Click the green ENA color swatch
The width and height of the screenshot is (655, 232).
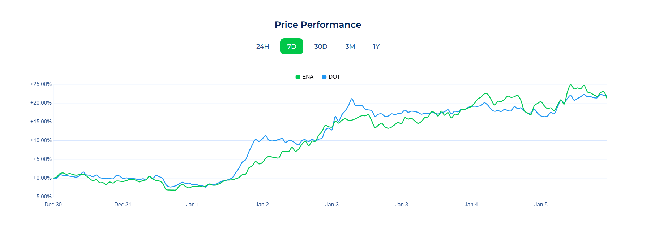pyautogui.click(x=297, y=76)
